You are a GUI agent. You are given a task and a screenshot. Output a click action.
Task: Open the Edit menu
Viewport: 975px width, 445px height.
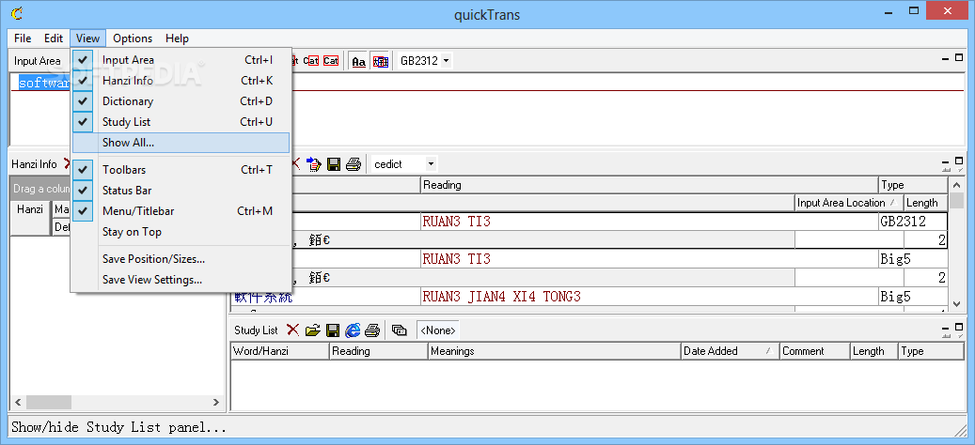54,38
